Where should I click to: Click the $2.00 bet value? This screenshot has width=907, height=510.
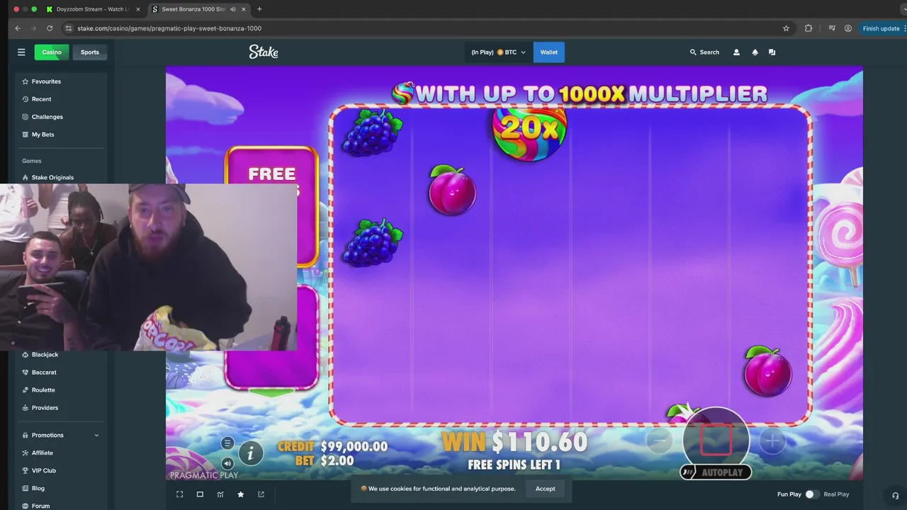point(337,460)
